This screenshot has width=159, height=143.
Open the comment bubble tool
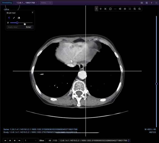pyautogui.click(x=110, y=9)
